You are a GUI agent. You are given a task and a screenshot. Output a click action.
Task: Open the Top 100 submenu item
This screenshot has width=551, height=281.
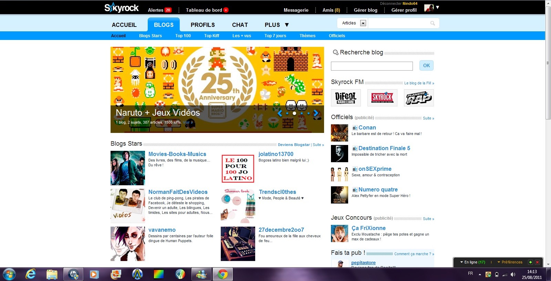pos(183,36)
